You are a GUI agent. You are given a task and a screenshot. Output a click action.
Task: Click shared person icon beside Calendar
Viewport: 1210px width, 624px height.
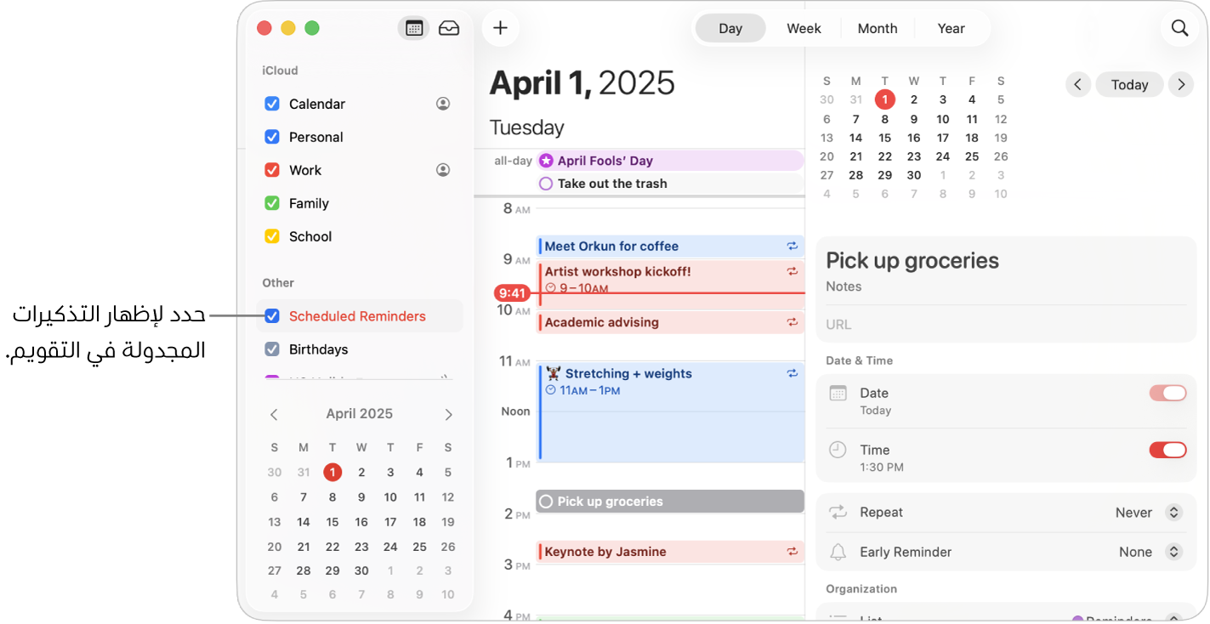[x=443, y=104]
